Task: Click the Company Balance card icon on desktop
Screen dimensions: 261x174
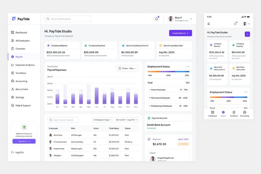Action: point(49,45)
